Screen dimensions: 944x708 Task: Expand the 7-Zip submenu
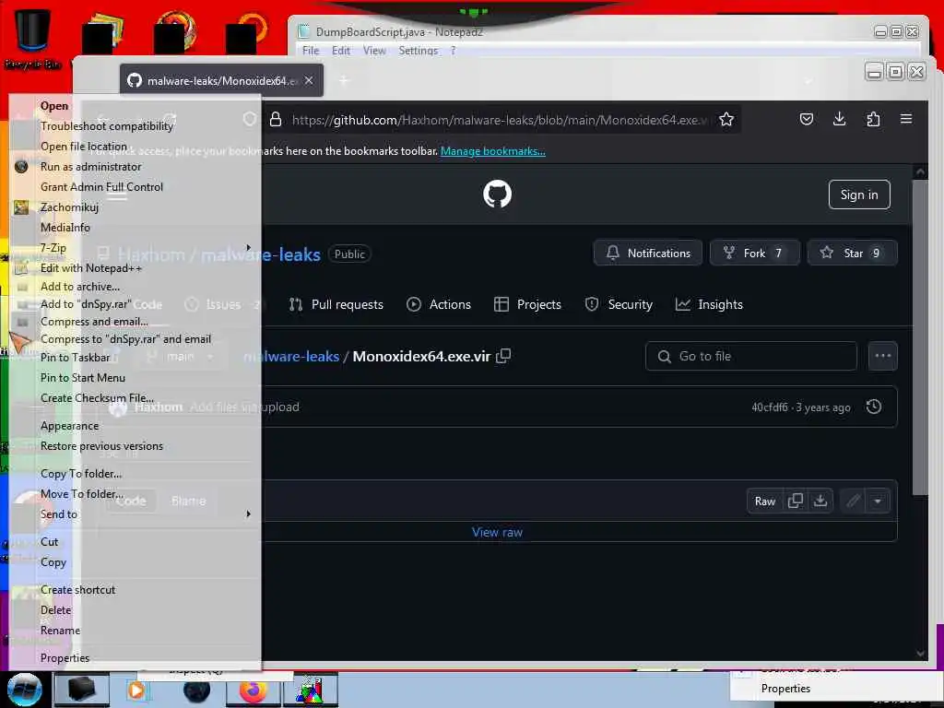[135, 247]
